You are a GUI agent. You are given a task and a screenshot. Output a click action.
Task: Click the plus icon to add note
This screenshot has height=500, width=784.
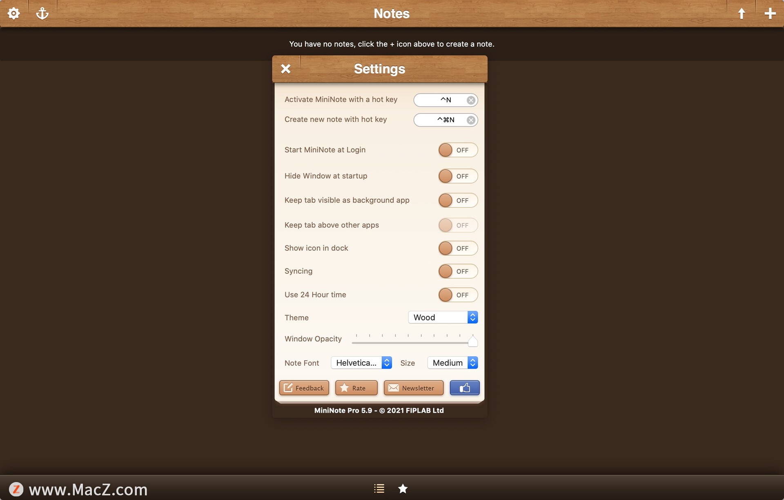click(x=770, y=13)
